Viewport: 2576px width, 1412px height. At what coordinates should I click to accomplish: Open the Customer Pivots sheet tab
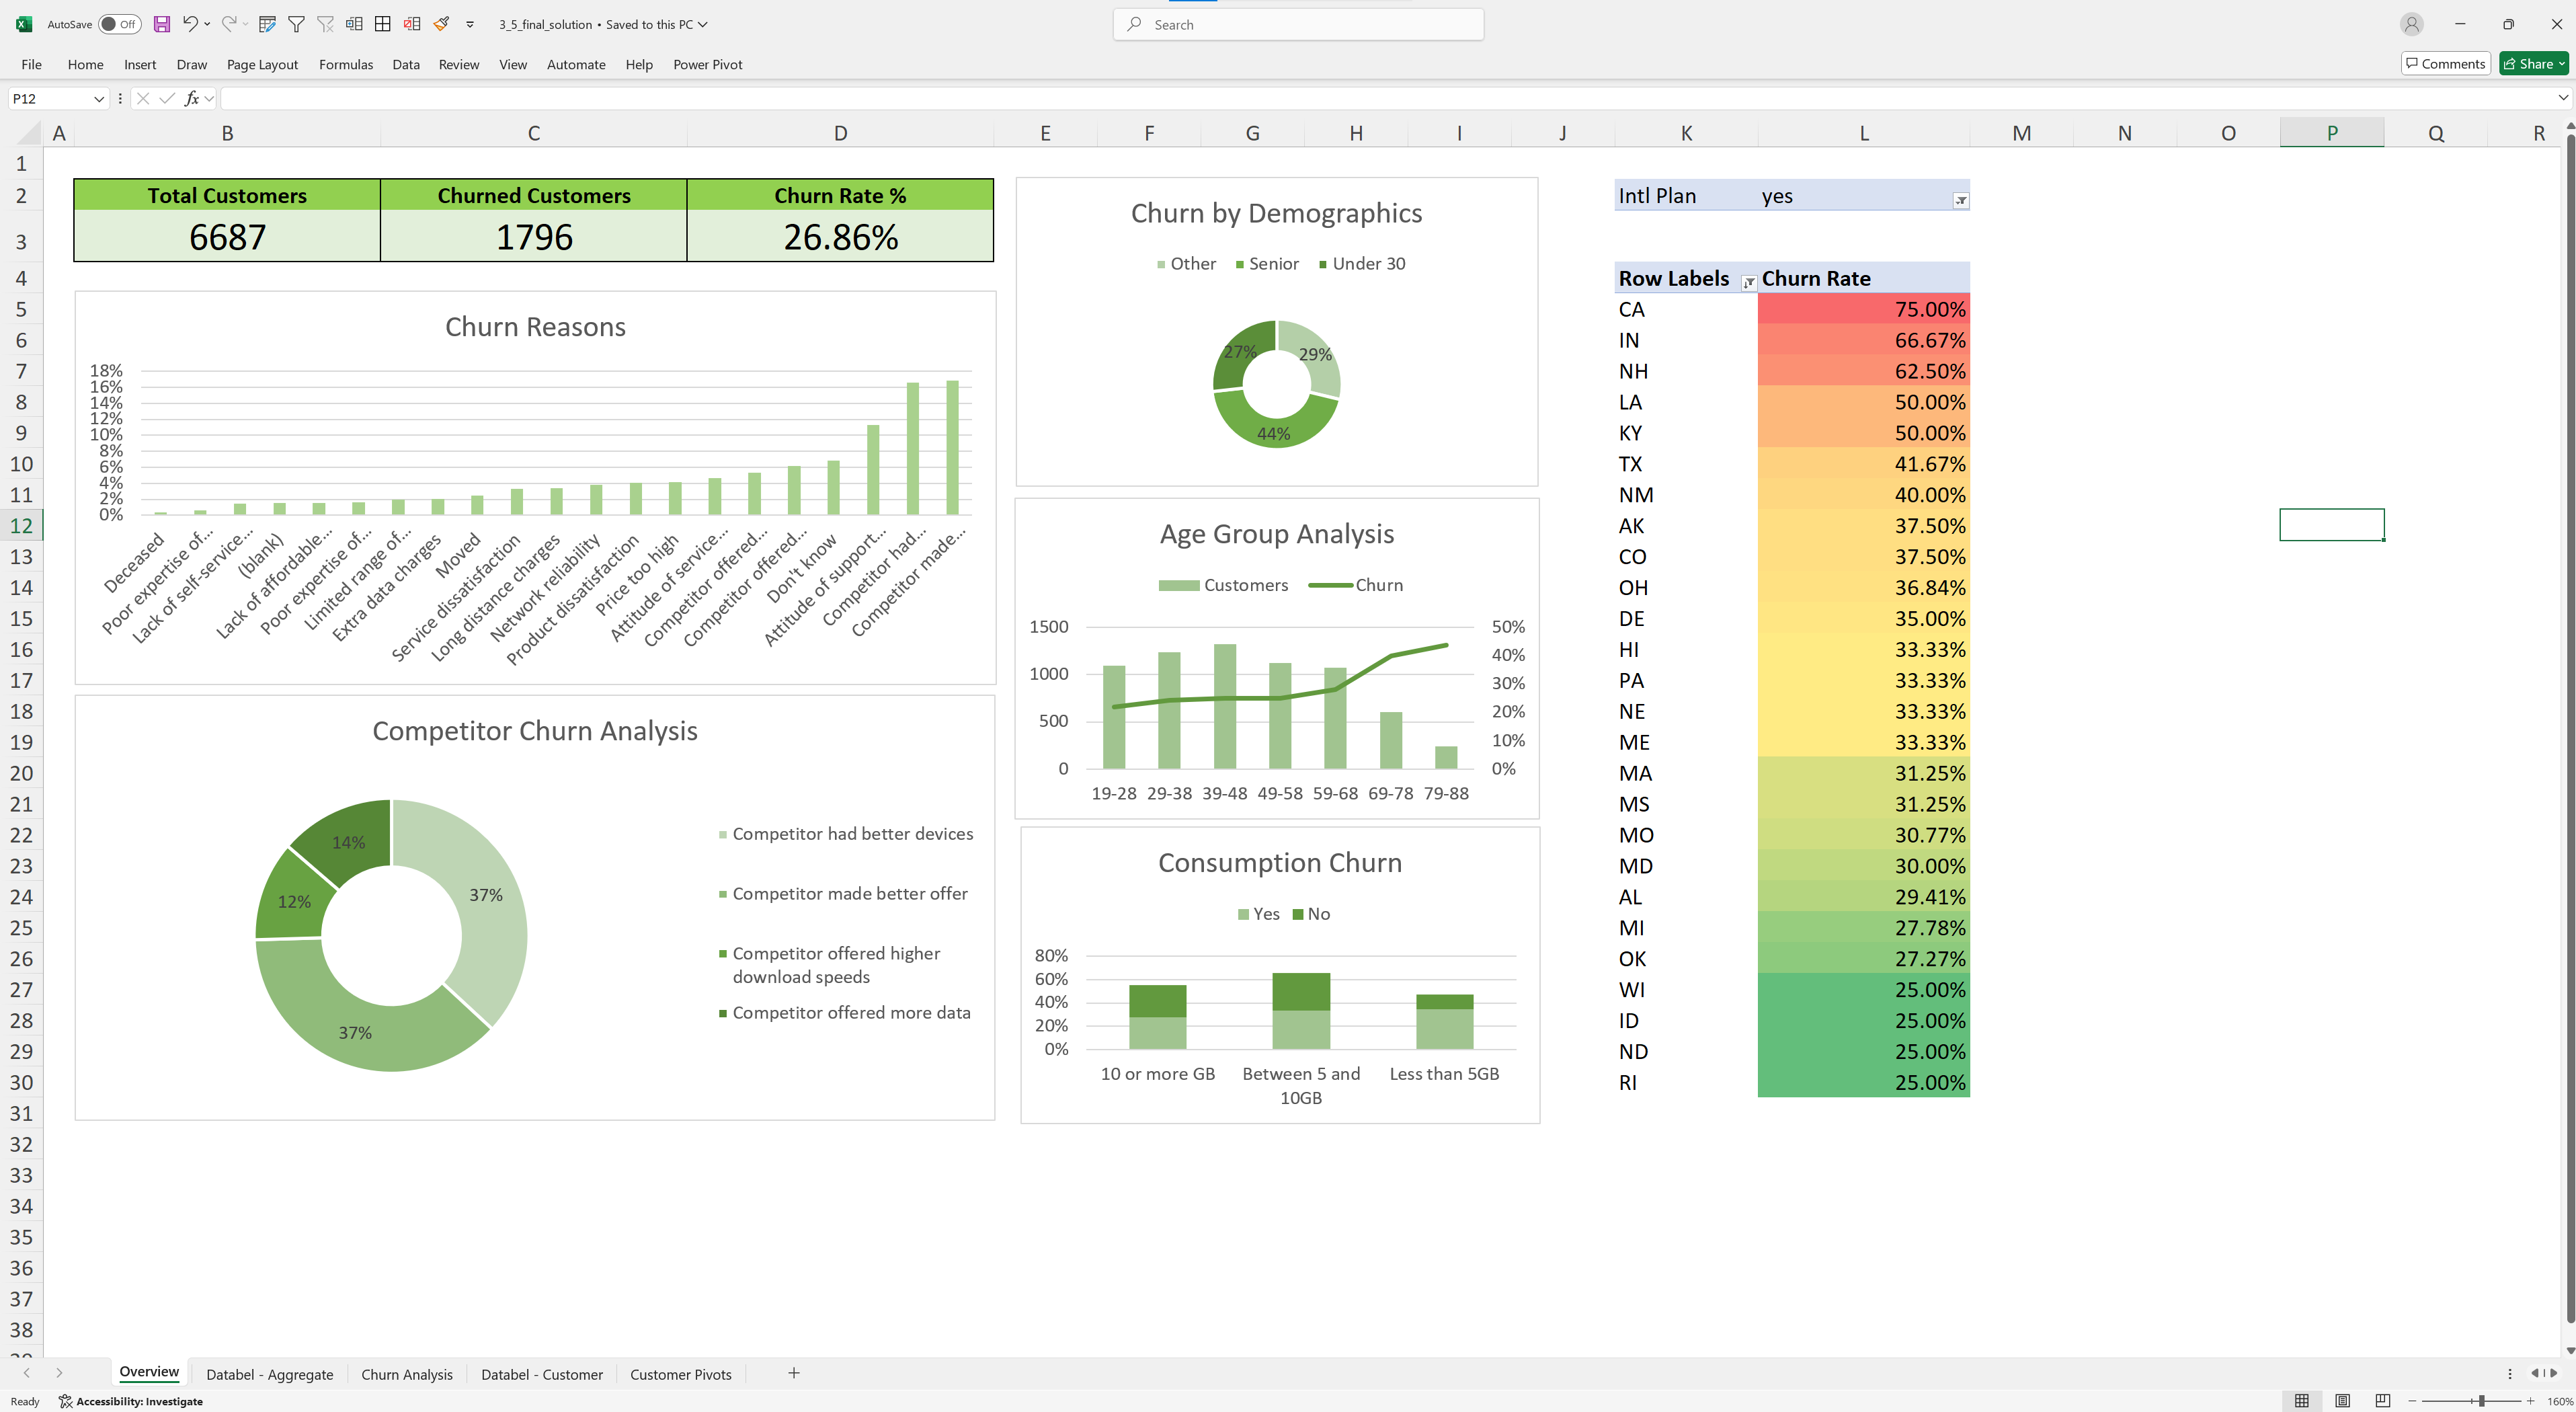[680, 1374]
